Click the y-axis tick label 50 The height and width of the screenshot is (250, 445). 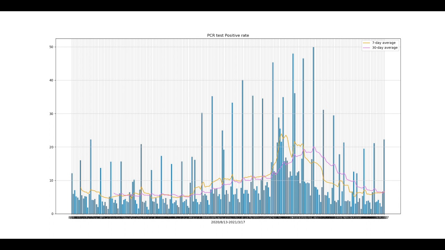coord(51,47)
